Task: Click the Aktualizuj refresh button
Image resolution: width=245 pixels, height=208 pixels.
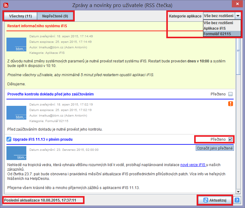Action: point(215,200)
